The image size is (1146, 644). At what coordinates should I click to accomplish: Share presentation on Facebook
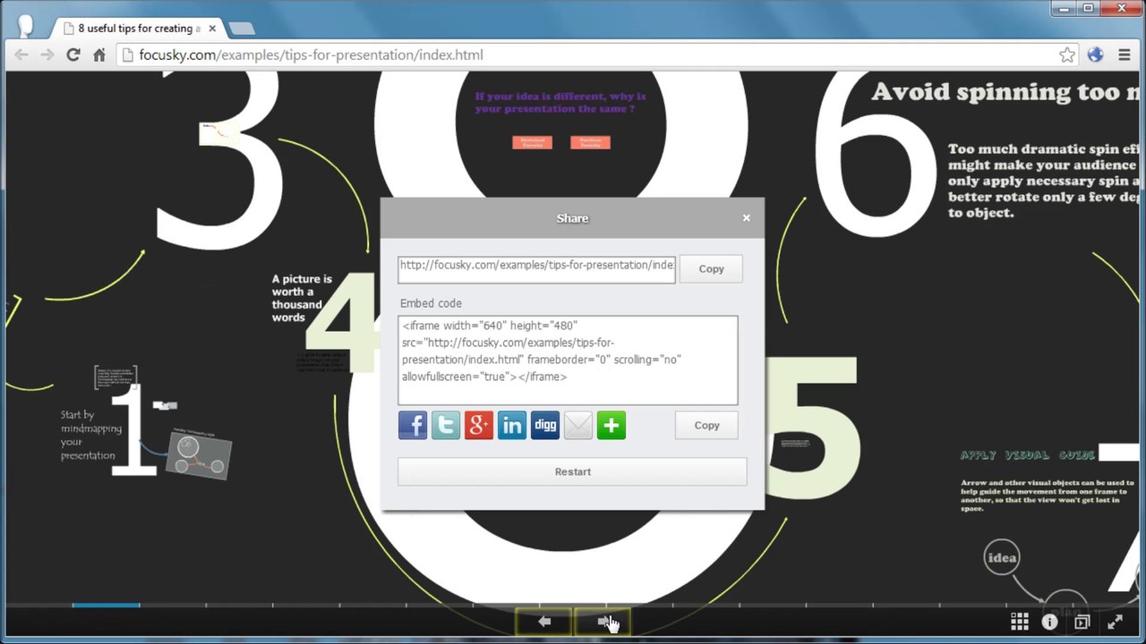413,425
